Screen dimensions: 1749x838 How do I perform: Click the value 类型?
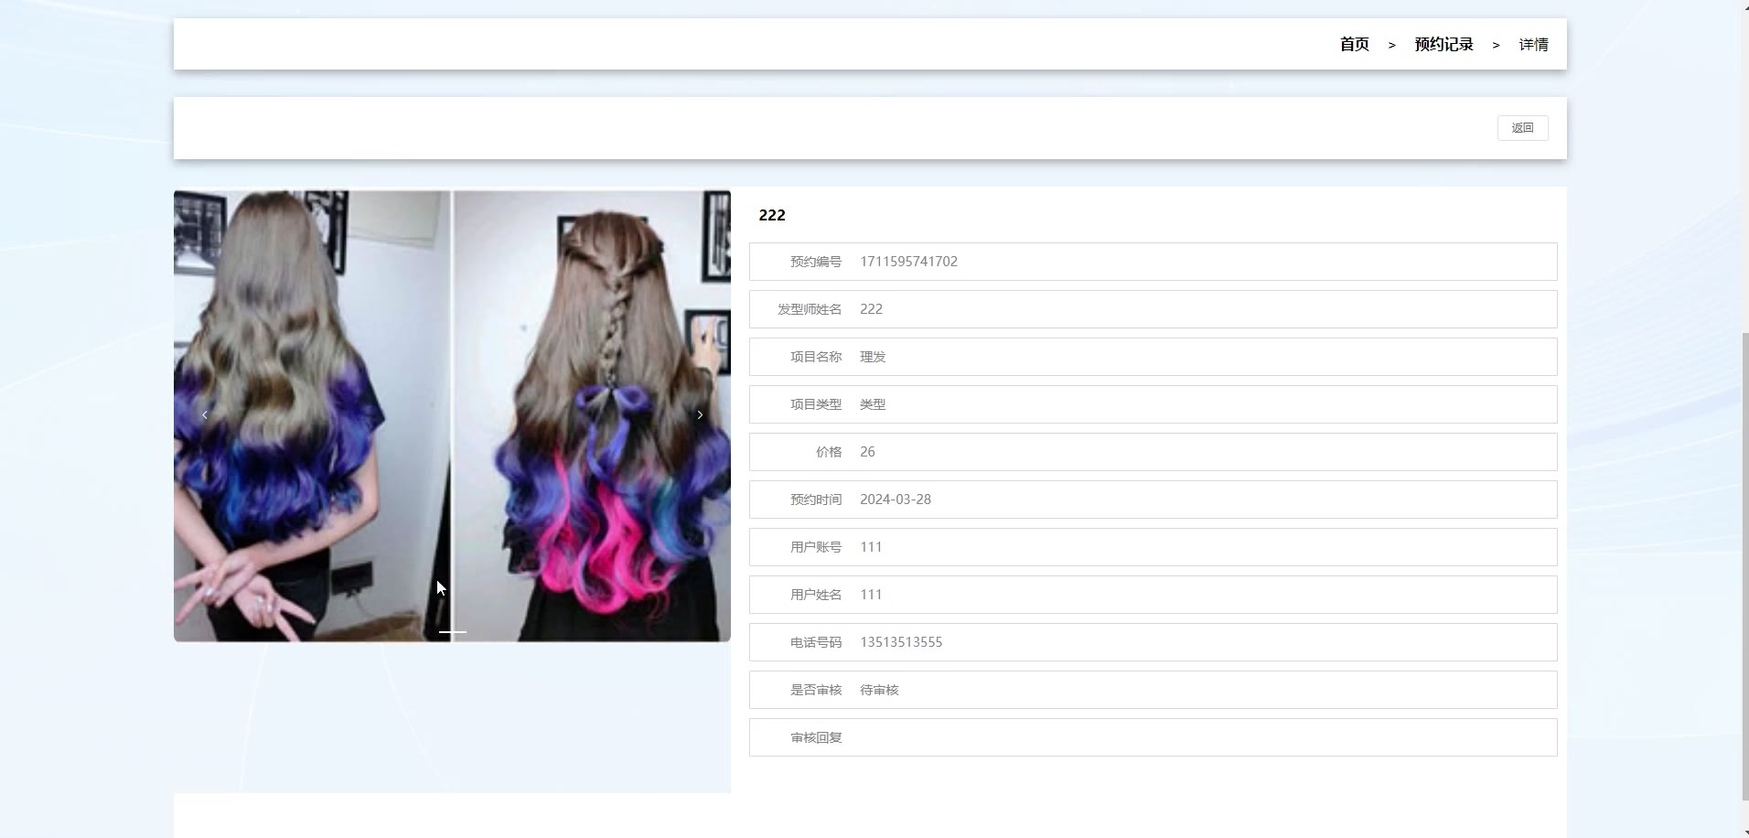(873, 404)
